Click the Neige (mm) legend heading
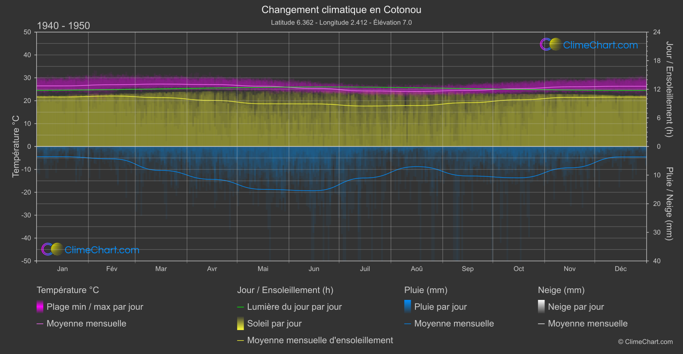Screen dimensions: 683x354 point(561,290)
